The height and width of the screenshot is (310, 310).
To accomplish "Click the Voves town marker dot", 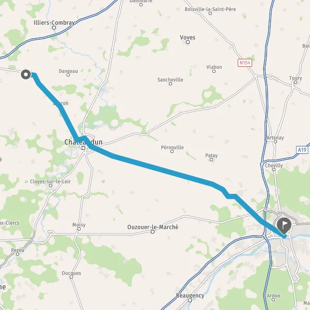I will (x=188, y=42).
